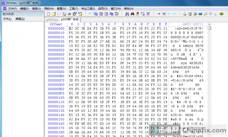Open the 搜索(S) menu
The image size is (228, 137).
[36, 9]
